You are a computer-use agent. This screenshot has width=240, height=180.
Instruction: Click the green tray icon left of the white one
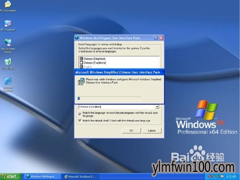(x=218, y=176)
